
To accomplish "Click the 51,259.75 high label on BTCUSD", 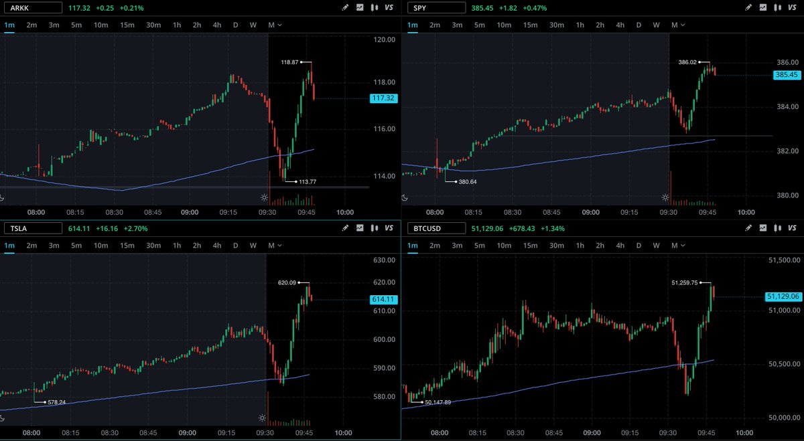I will (685, 282).
